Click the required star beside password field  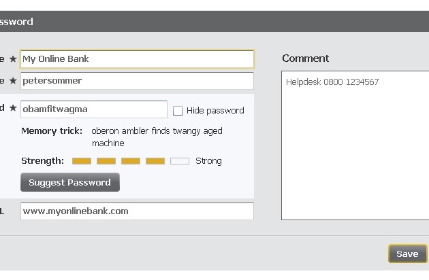coord(13,109)
